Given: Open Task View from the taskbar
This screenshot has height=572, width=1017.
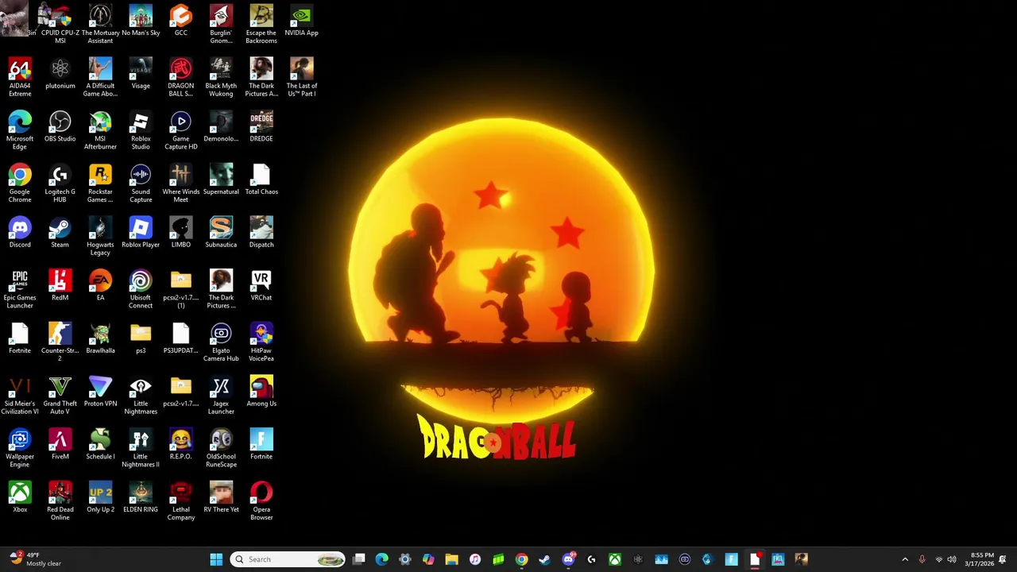Looking at the screenshot, I should click(x=359, y=559).
